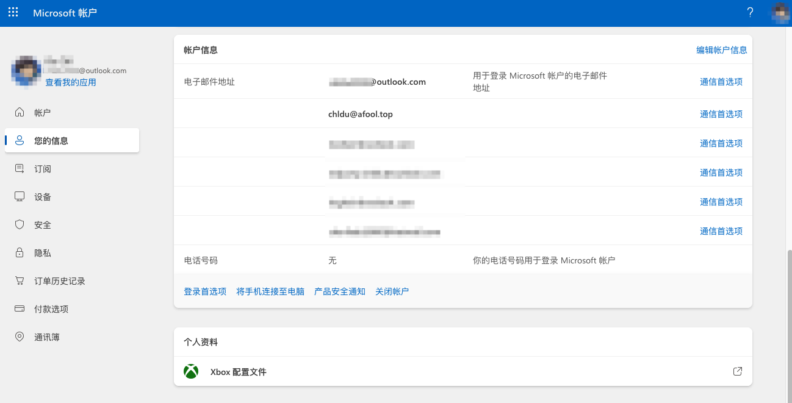Select 您的信息 in the sidebar

click(x=72, y=141)
